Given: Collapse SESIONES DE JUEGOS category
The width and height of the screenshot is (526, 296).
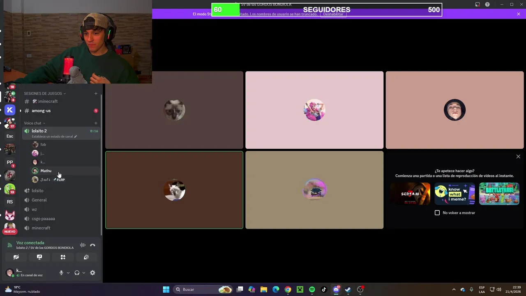Looking at the screenshot, I should point(45,93).
